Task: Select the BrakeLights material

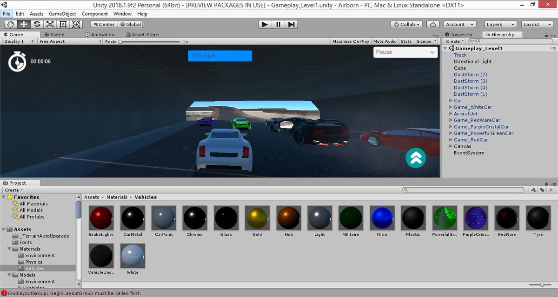Action: click(101, 218)
